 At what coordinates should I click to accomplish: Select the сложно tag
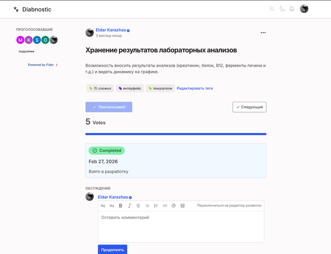pyautogui.click(x=100, y=88)
